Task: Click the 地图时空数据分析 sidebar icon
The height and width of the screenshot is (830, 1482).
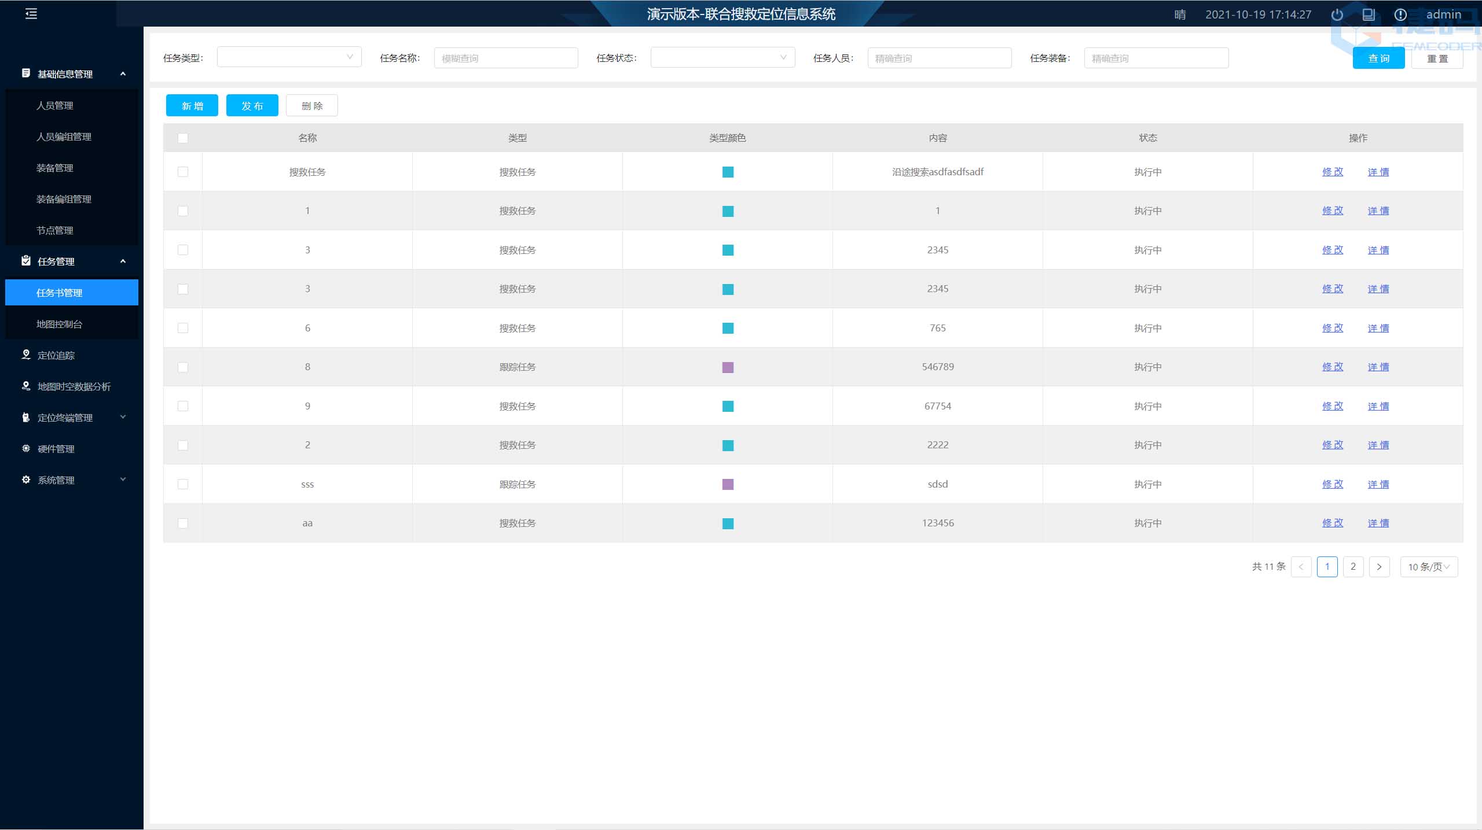Action: coord(26,386)
